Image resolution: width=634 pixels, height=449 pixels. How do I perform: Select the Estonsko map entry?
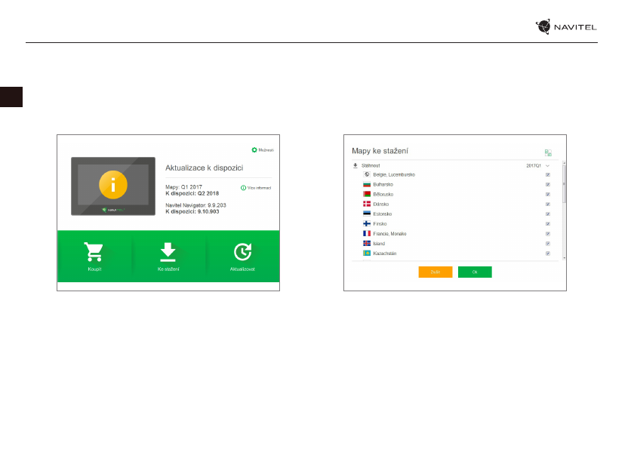[x=383, y=214]
